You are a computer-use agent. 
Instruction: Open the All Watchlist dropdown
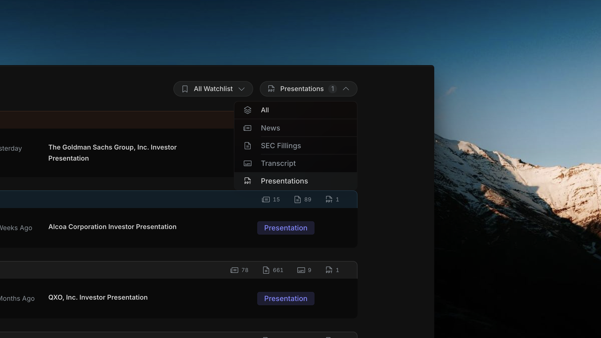(x=213, y=89)
